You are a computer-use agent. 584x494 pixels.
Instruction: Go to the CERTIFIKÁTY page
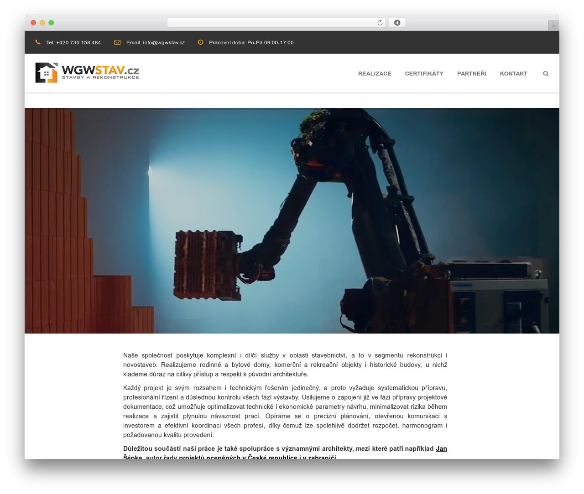point(424,74)
